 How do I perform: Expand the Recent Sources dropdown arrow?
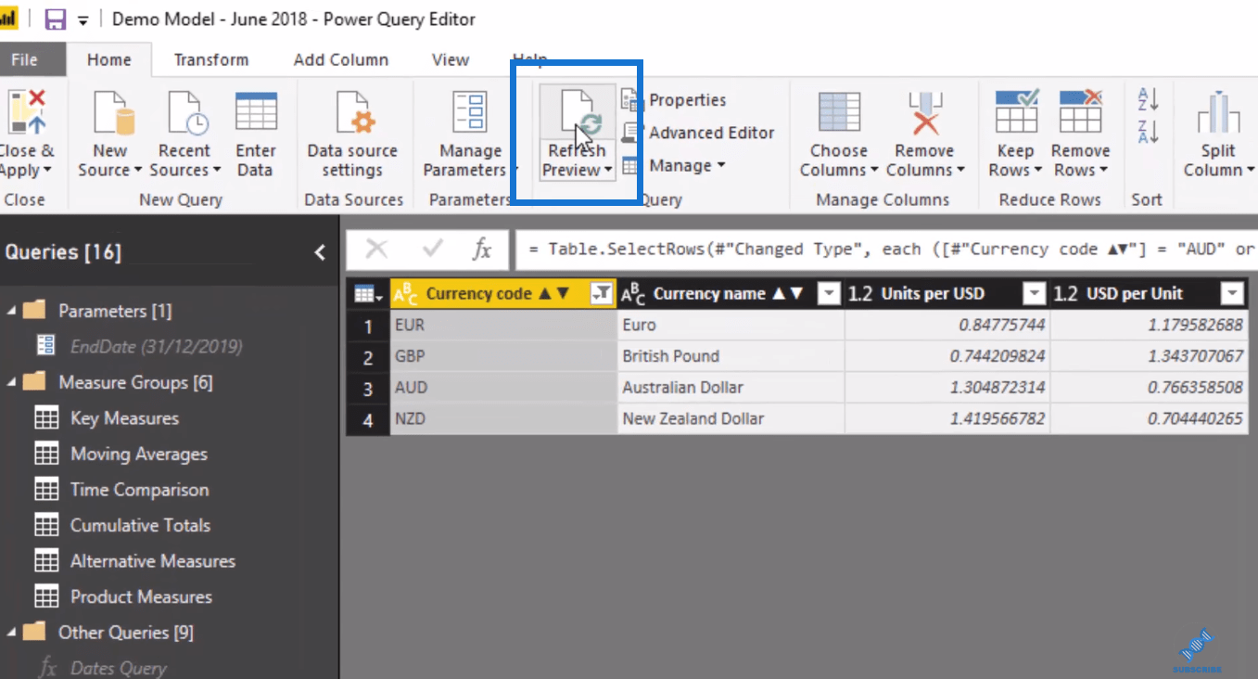(217, 171)
